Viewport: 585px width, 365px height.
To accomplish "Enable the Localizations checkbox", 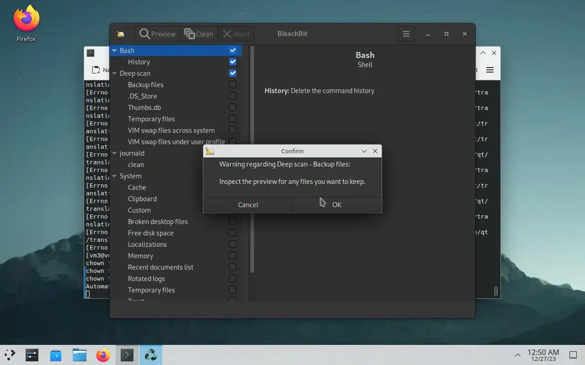I will click(233, 244).
